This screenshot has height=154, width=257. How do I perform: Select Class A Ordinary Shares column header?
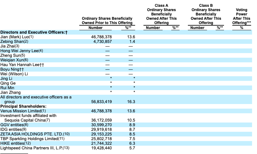161,14
